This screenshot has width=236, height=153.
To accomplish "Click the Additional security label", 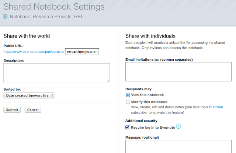I will (x=141, y=121).
